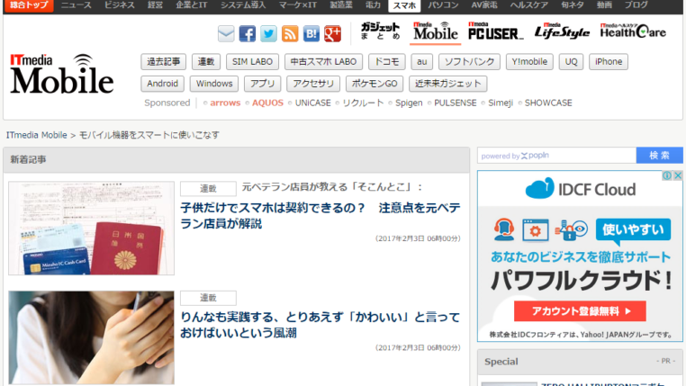The image size is (686, 386).
Task: Click the 連載 button in category navigation
Action: click(205, 62)
